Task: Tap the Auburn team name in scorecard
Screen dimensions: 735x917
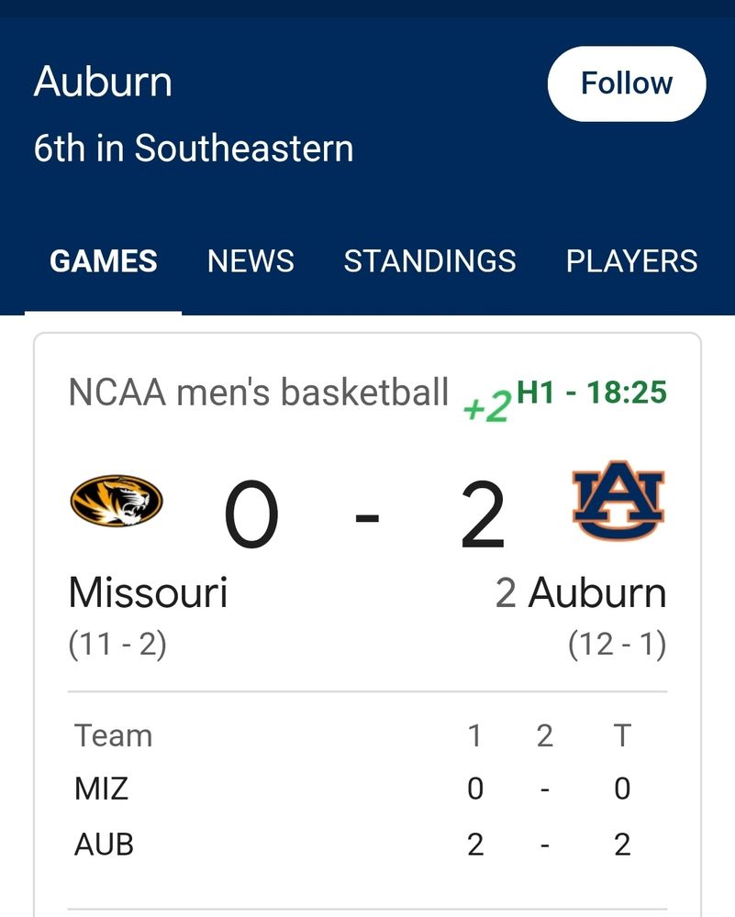Action: (x=597, y=593)
